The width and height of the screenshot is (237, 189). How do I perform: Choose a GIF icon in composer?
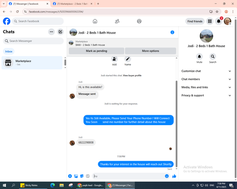[x=88, y=176]
